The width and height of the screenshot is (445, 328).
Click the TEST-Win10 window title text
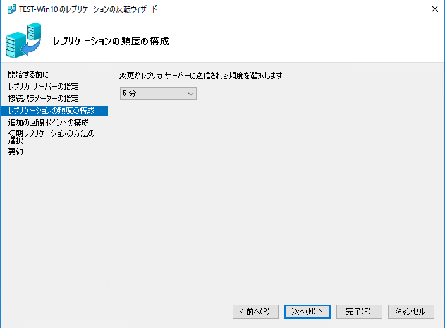(x=88, y=9)
